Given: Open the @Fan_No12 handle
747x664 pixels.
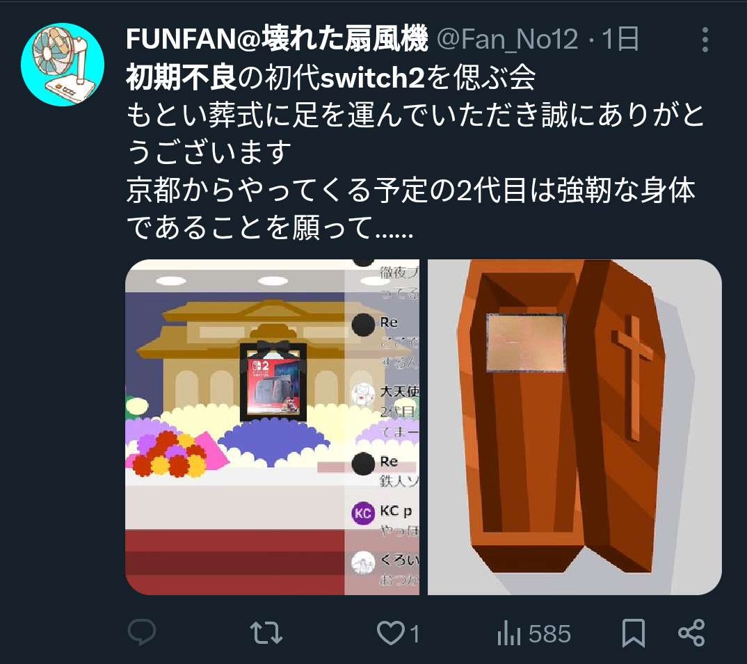Looking at the screenshot, I should [x=507, y=39].
